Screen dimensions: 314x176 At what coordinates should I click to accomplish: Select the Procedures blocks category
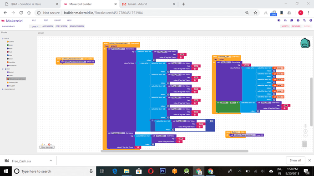(12, 65)
